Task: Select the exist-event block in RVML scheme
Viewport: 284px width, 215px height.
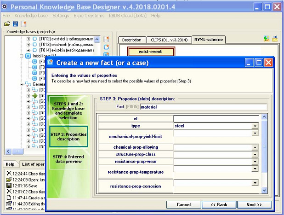Action: (151, 52)
